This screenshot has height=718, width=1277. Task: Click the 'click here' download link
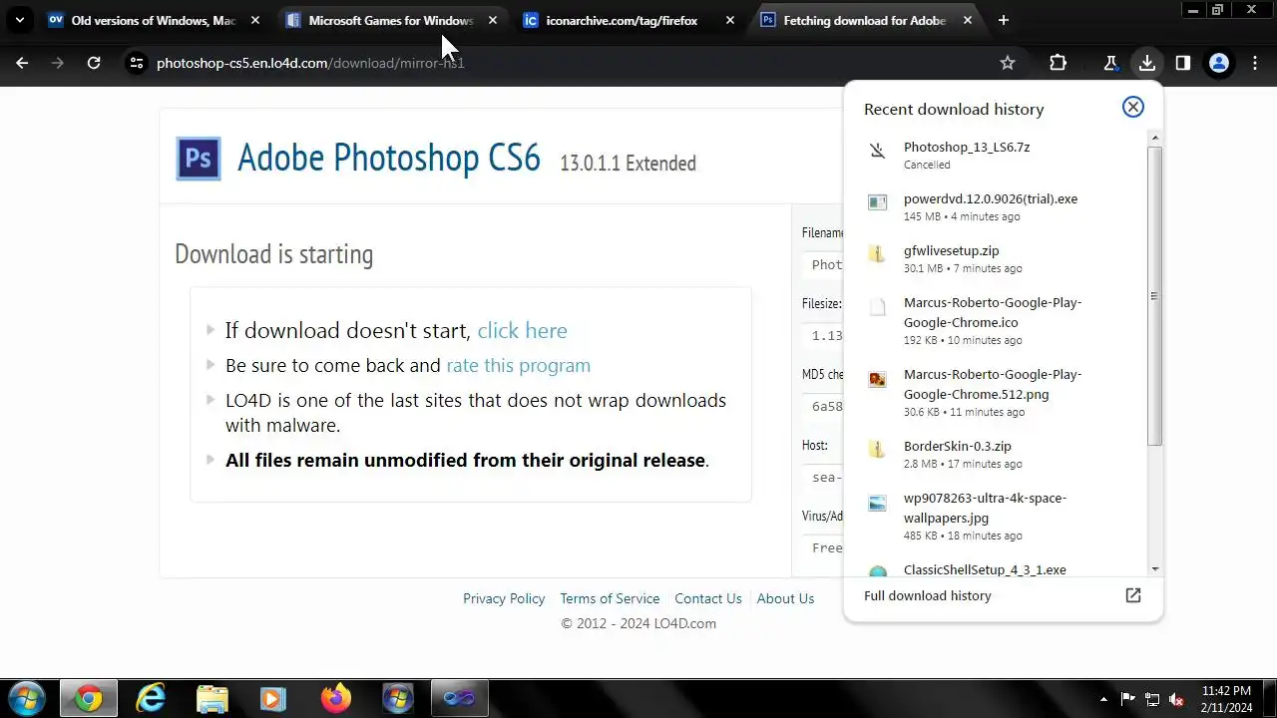click(522, 330)
